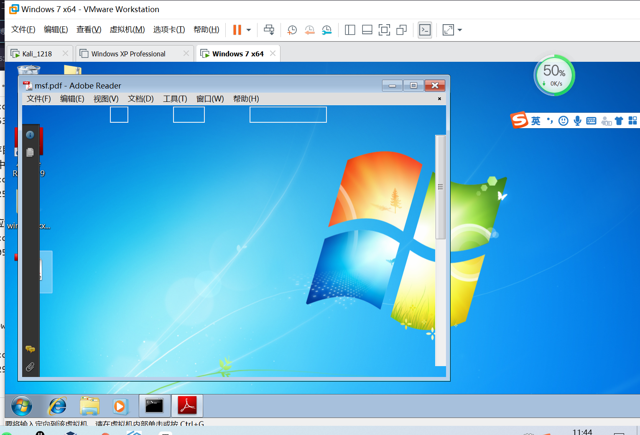Viewport: 640px width, 435px height.
Task: Open Windows Media Player taskbar icon
Action: click(120, 406)
